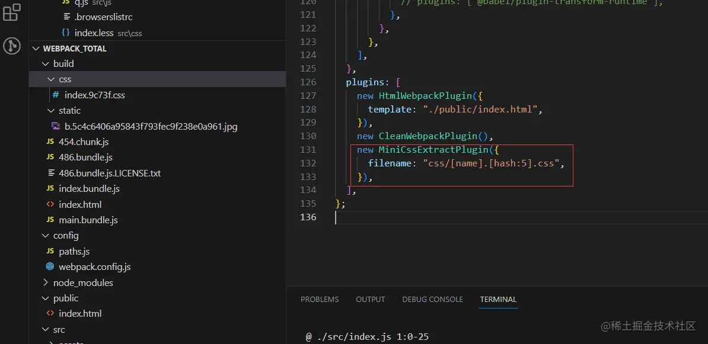Click the CleanWebpackPlugin identifier in code
Image resolution: width=708 pixels, height=344 pixels.
[428, 136]
